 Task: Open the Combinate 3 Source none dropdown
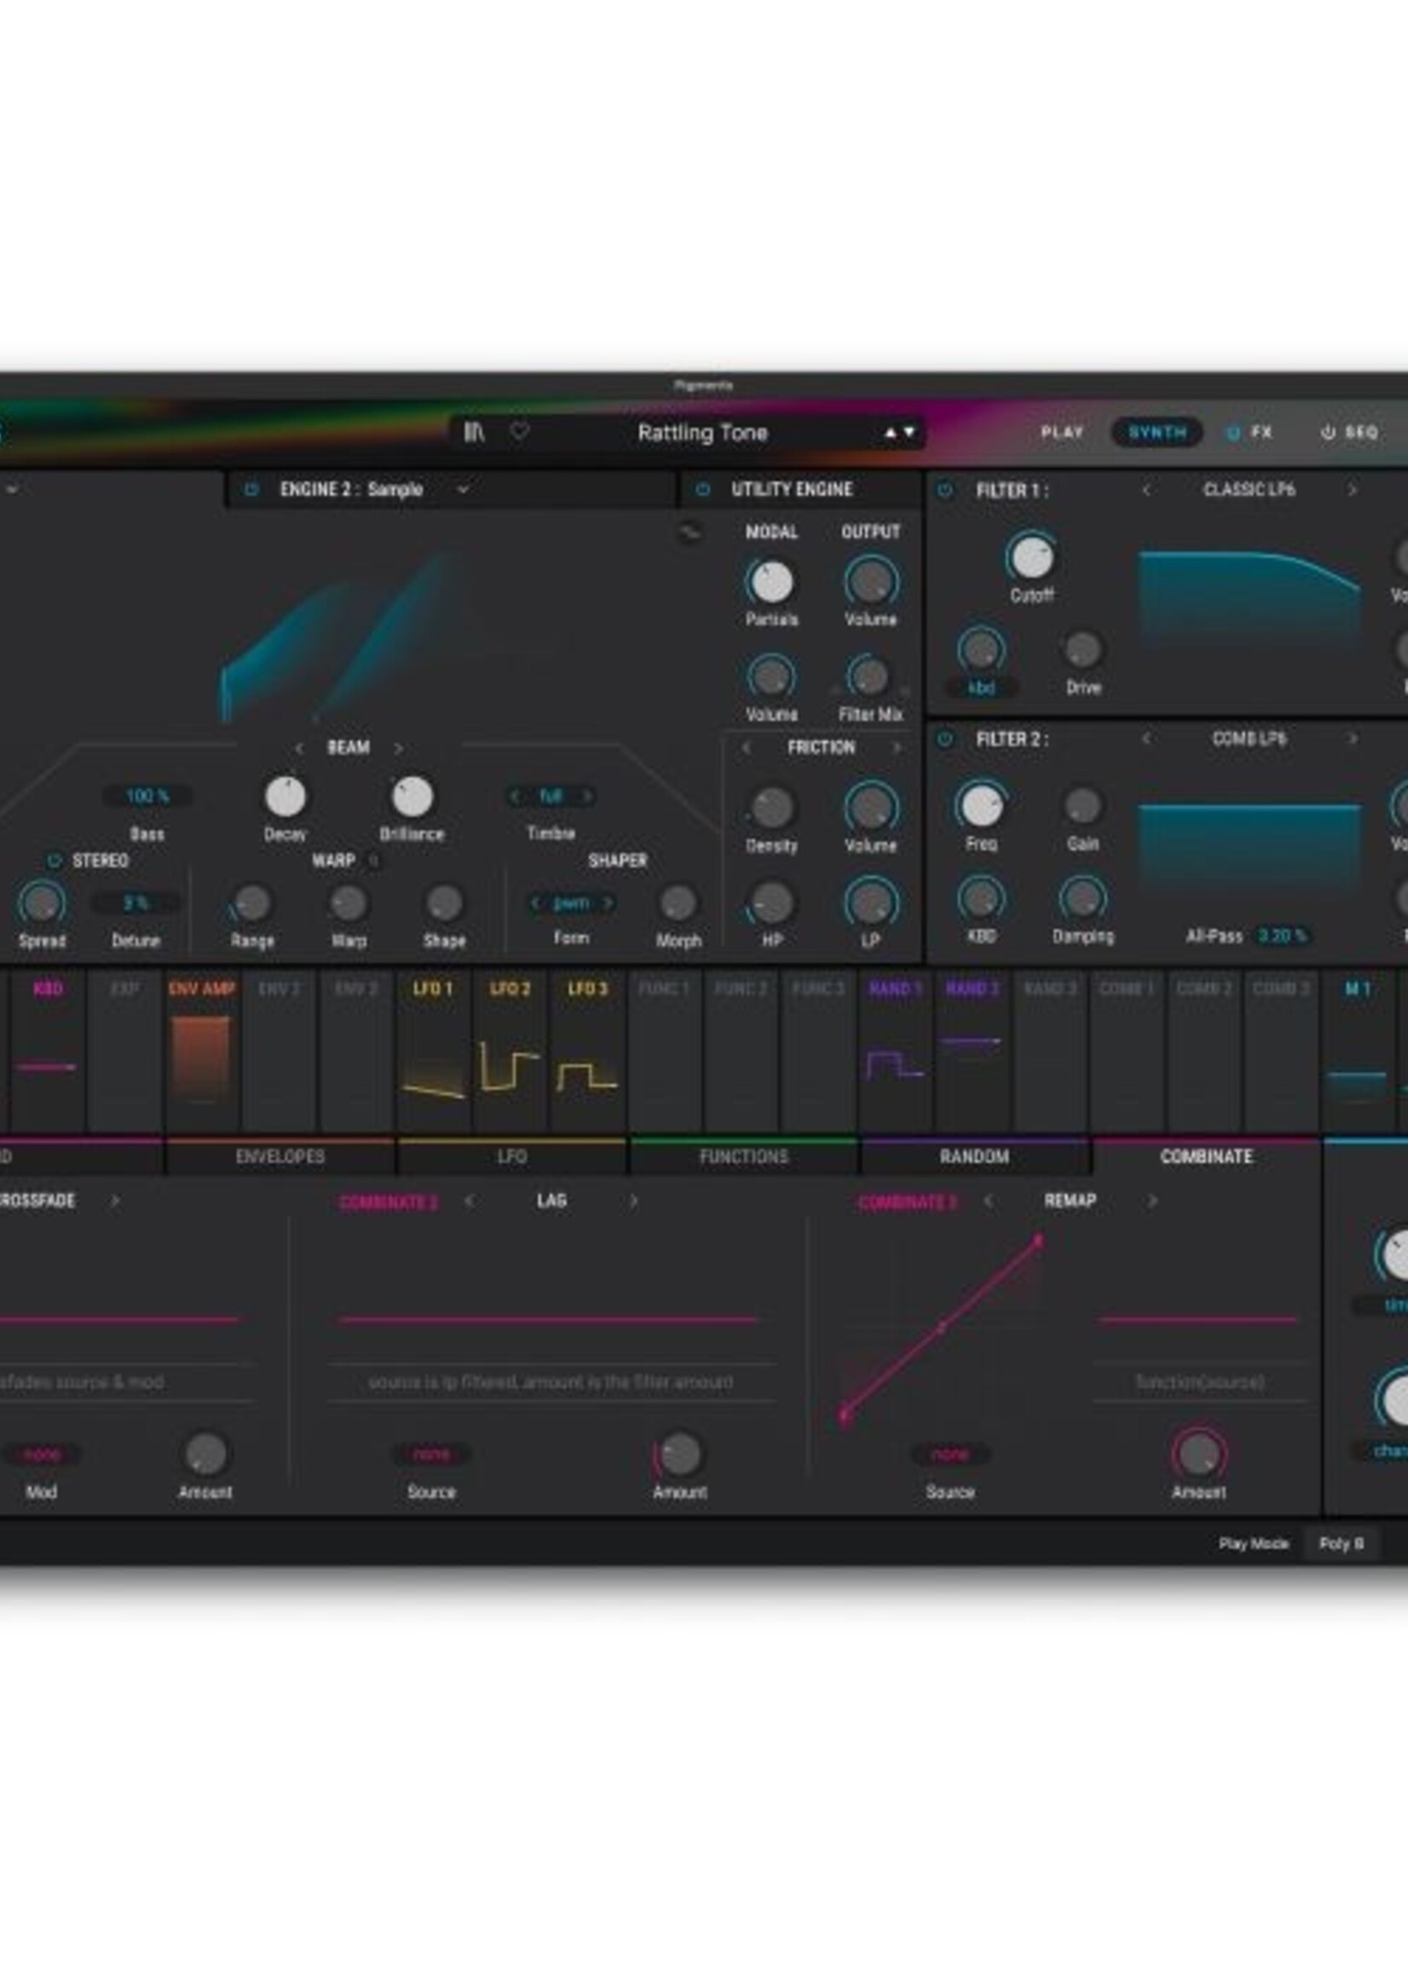point(949,1454)
